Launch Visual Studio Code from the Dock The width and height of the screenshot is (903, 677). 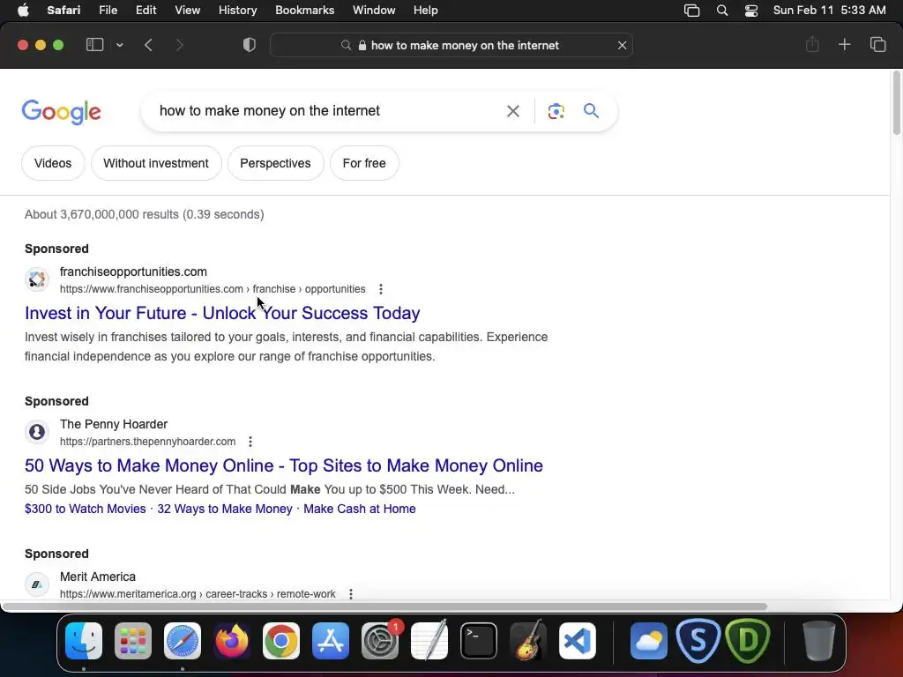coord(578,641)
